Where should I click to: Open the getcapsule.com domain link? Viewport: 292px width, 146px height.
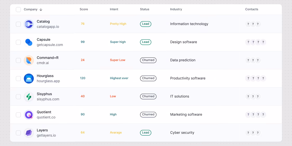pos(50,45)
